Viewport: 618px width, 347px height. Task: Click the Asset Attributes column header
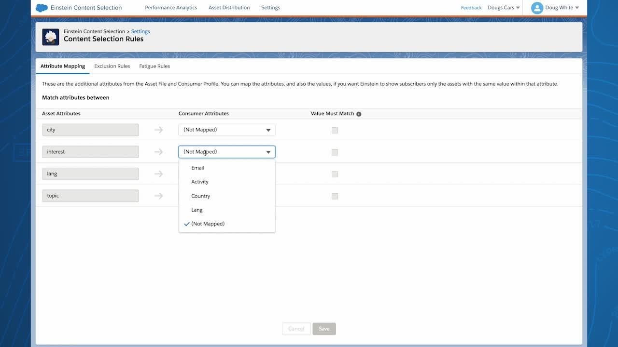click(x=61, y=114)
